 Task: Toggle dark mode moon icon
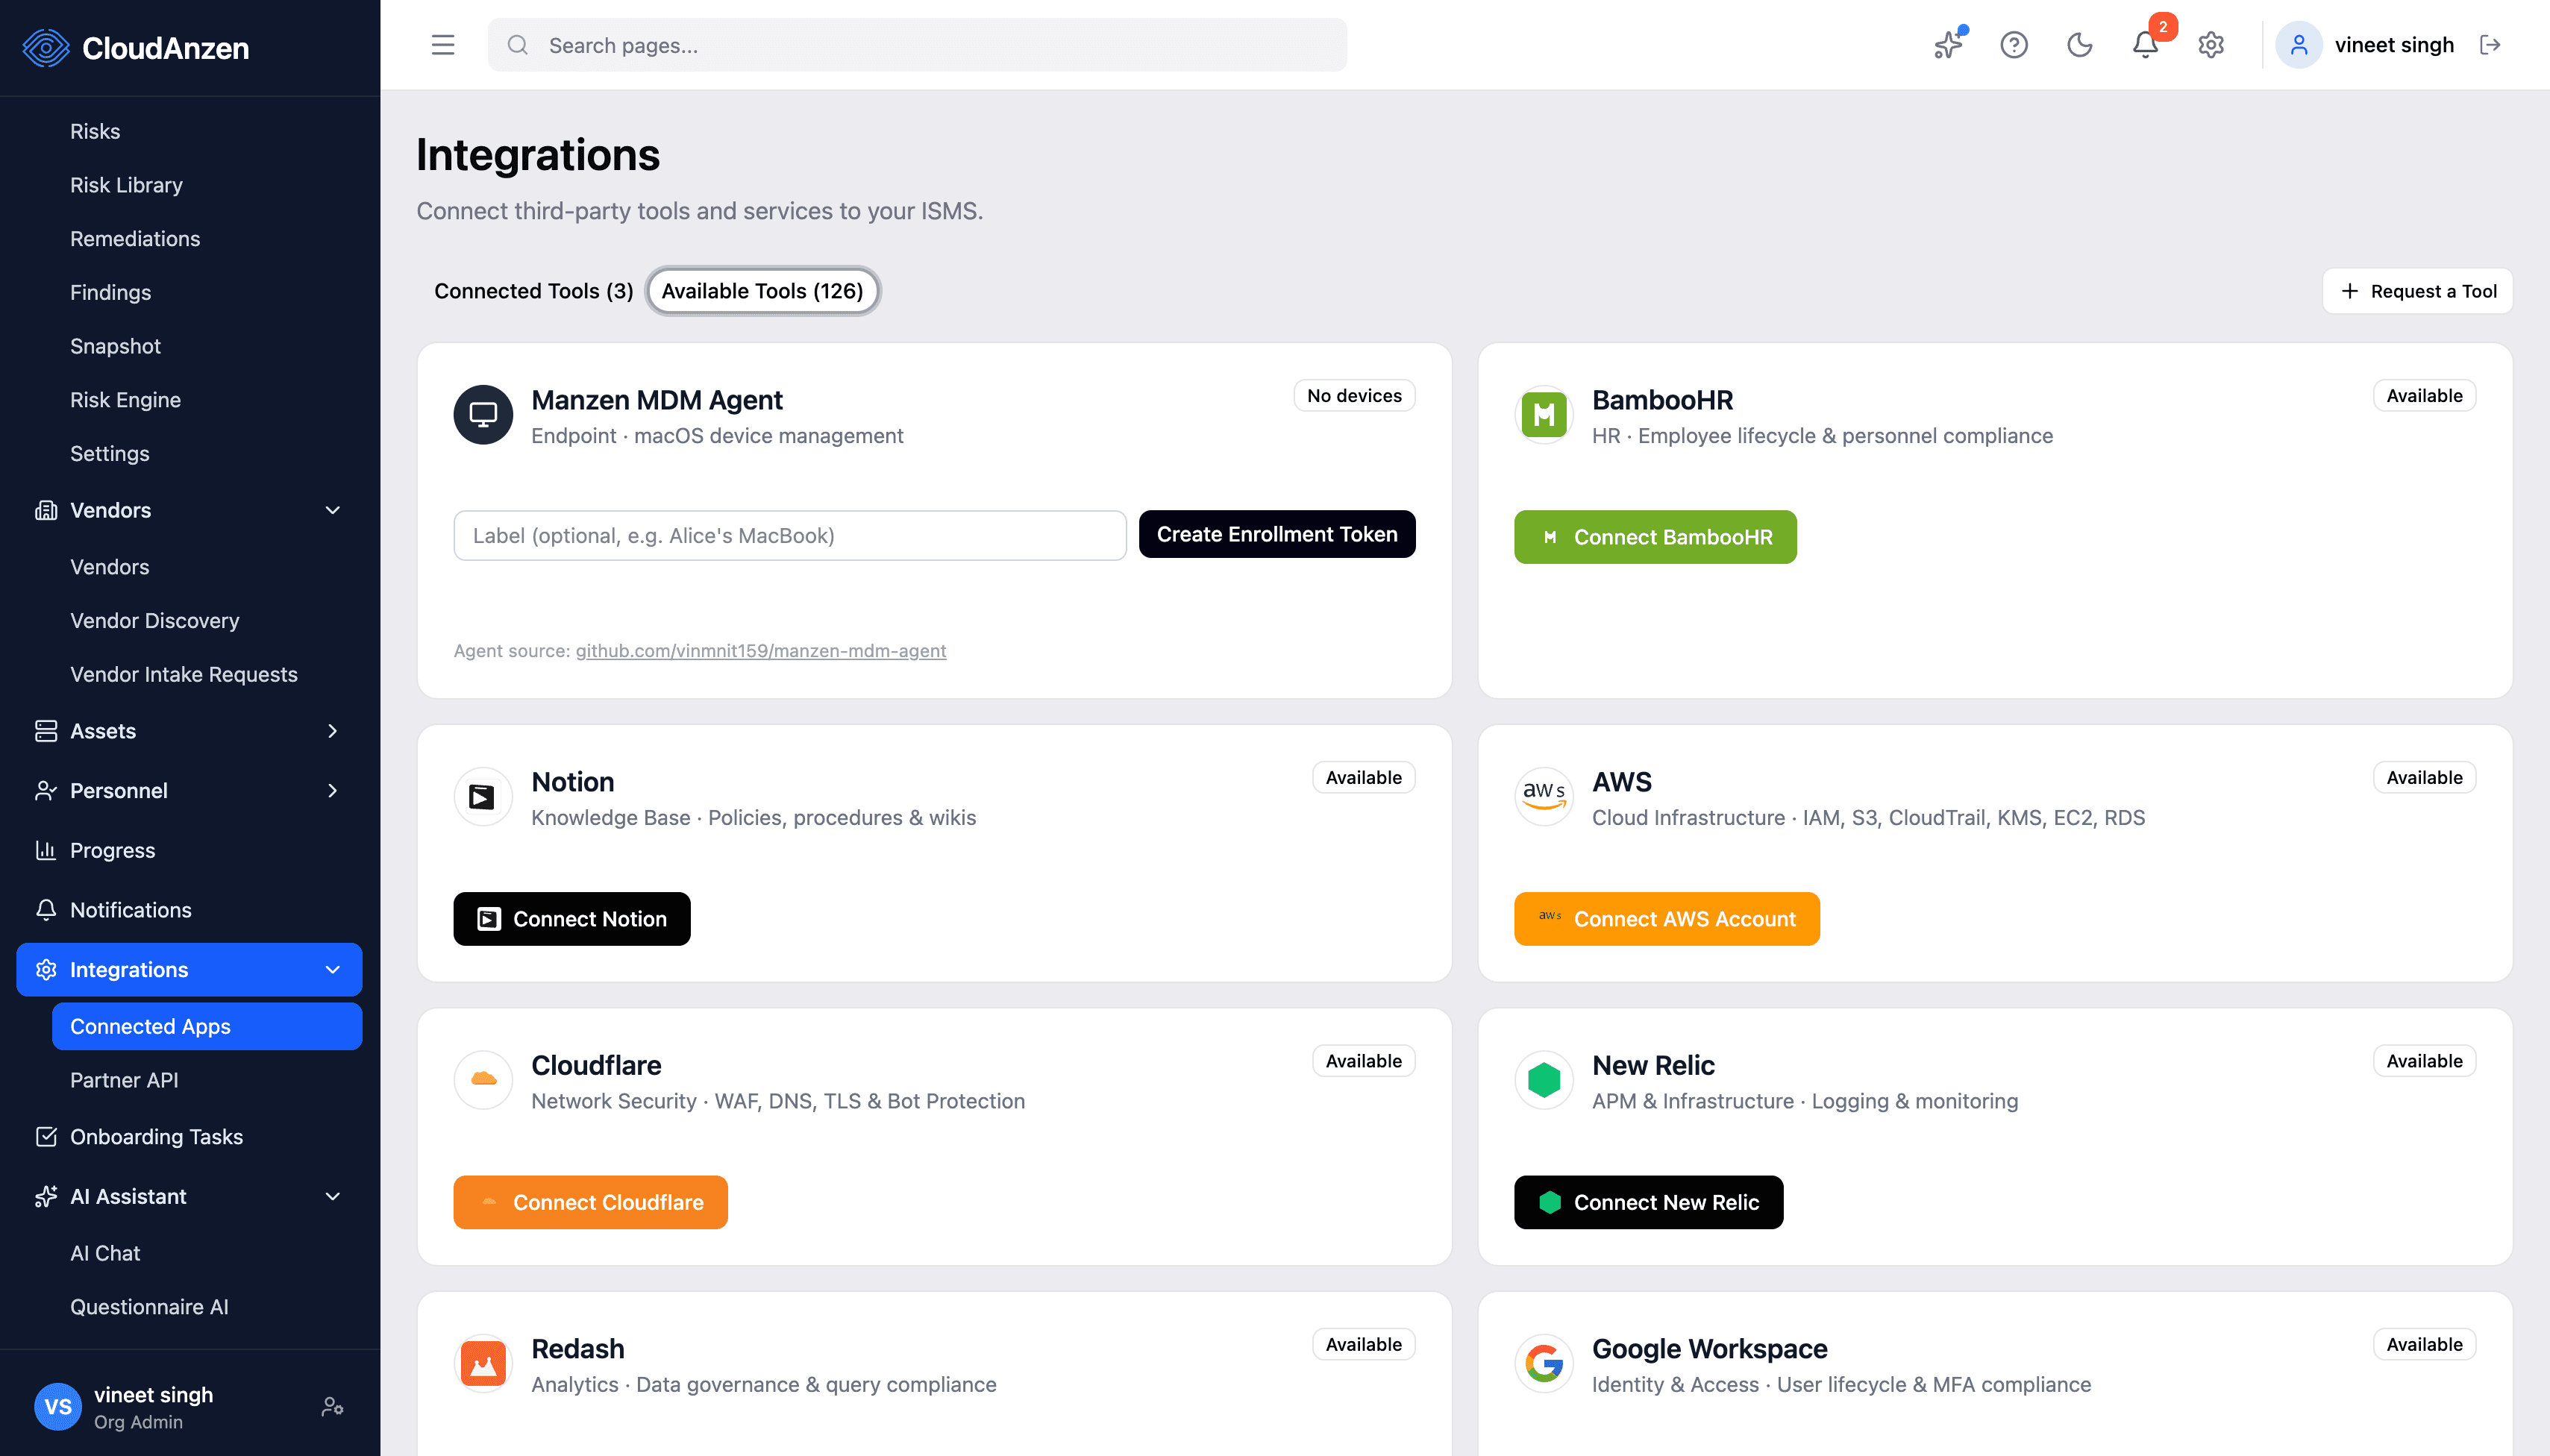point(2079,45)
